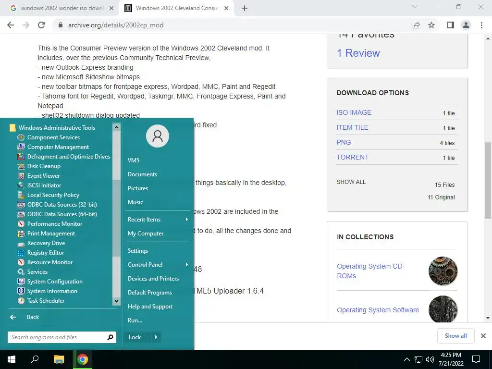Screen dimensions: 492x369
Task: Open Chrome tab search chevron
Action: [x=415, y=7]
